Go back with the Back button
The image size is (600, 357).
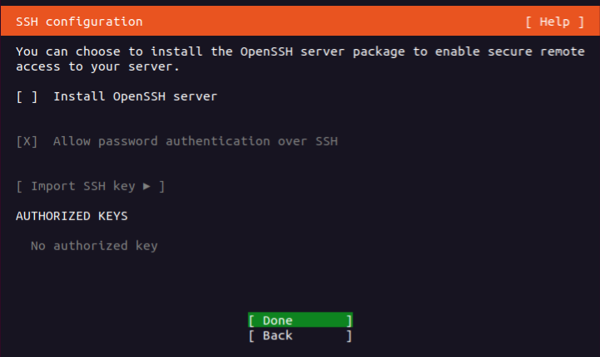(300, 335)
